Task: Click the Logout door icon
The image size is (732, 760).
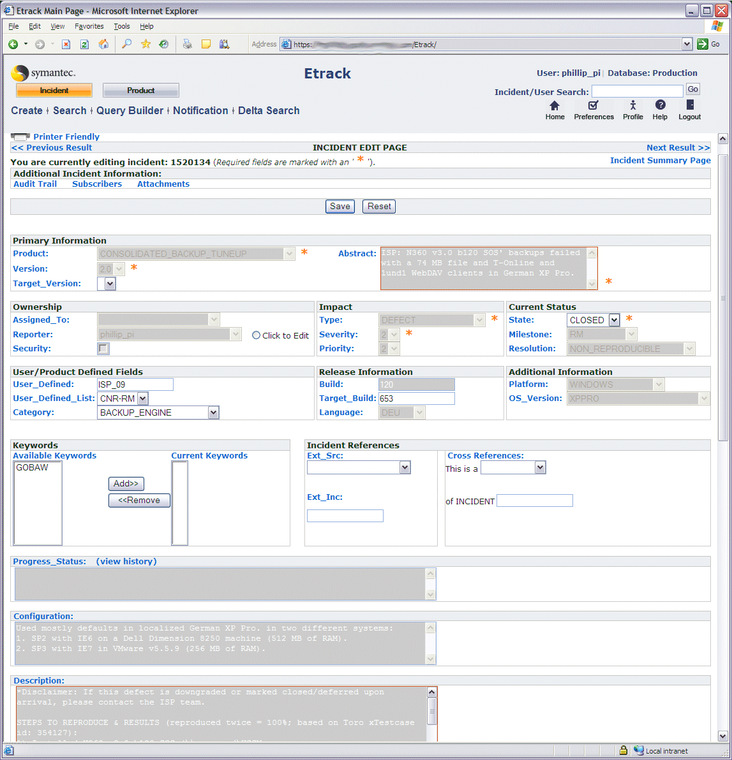Action: click(x=689, y=106)
